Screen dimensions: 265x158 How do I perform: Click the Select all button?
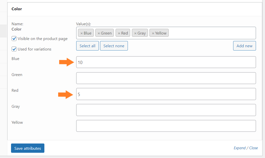coord(87,46)
